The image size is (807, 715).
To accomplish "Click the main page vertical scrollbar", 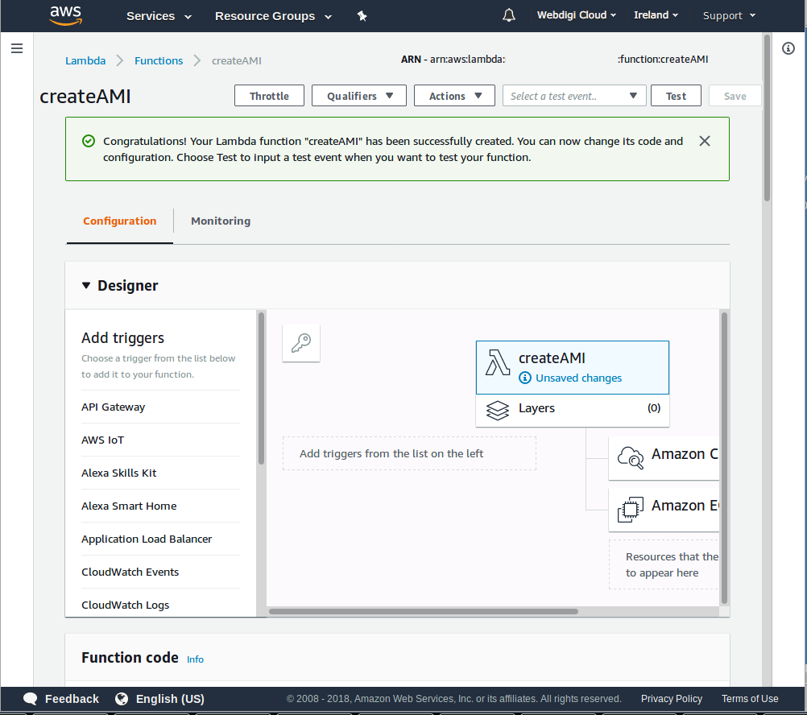I will [767, 118].
